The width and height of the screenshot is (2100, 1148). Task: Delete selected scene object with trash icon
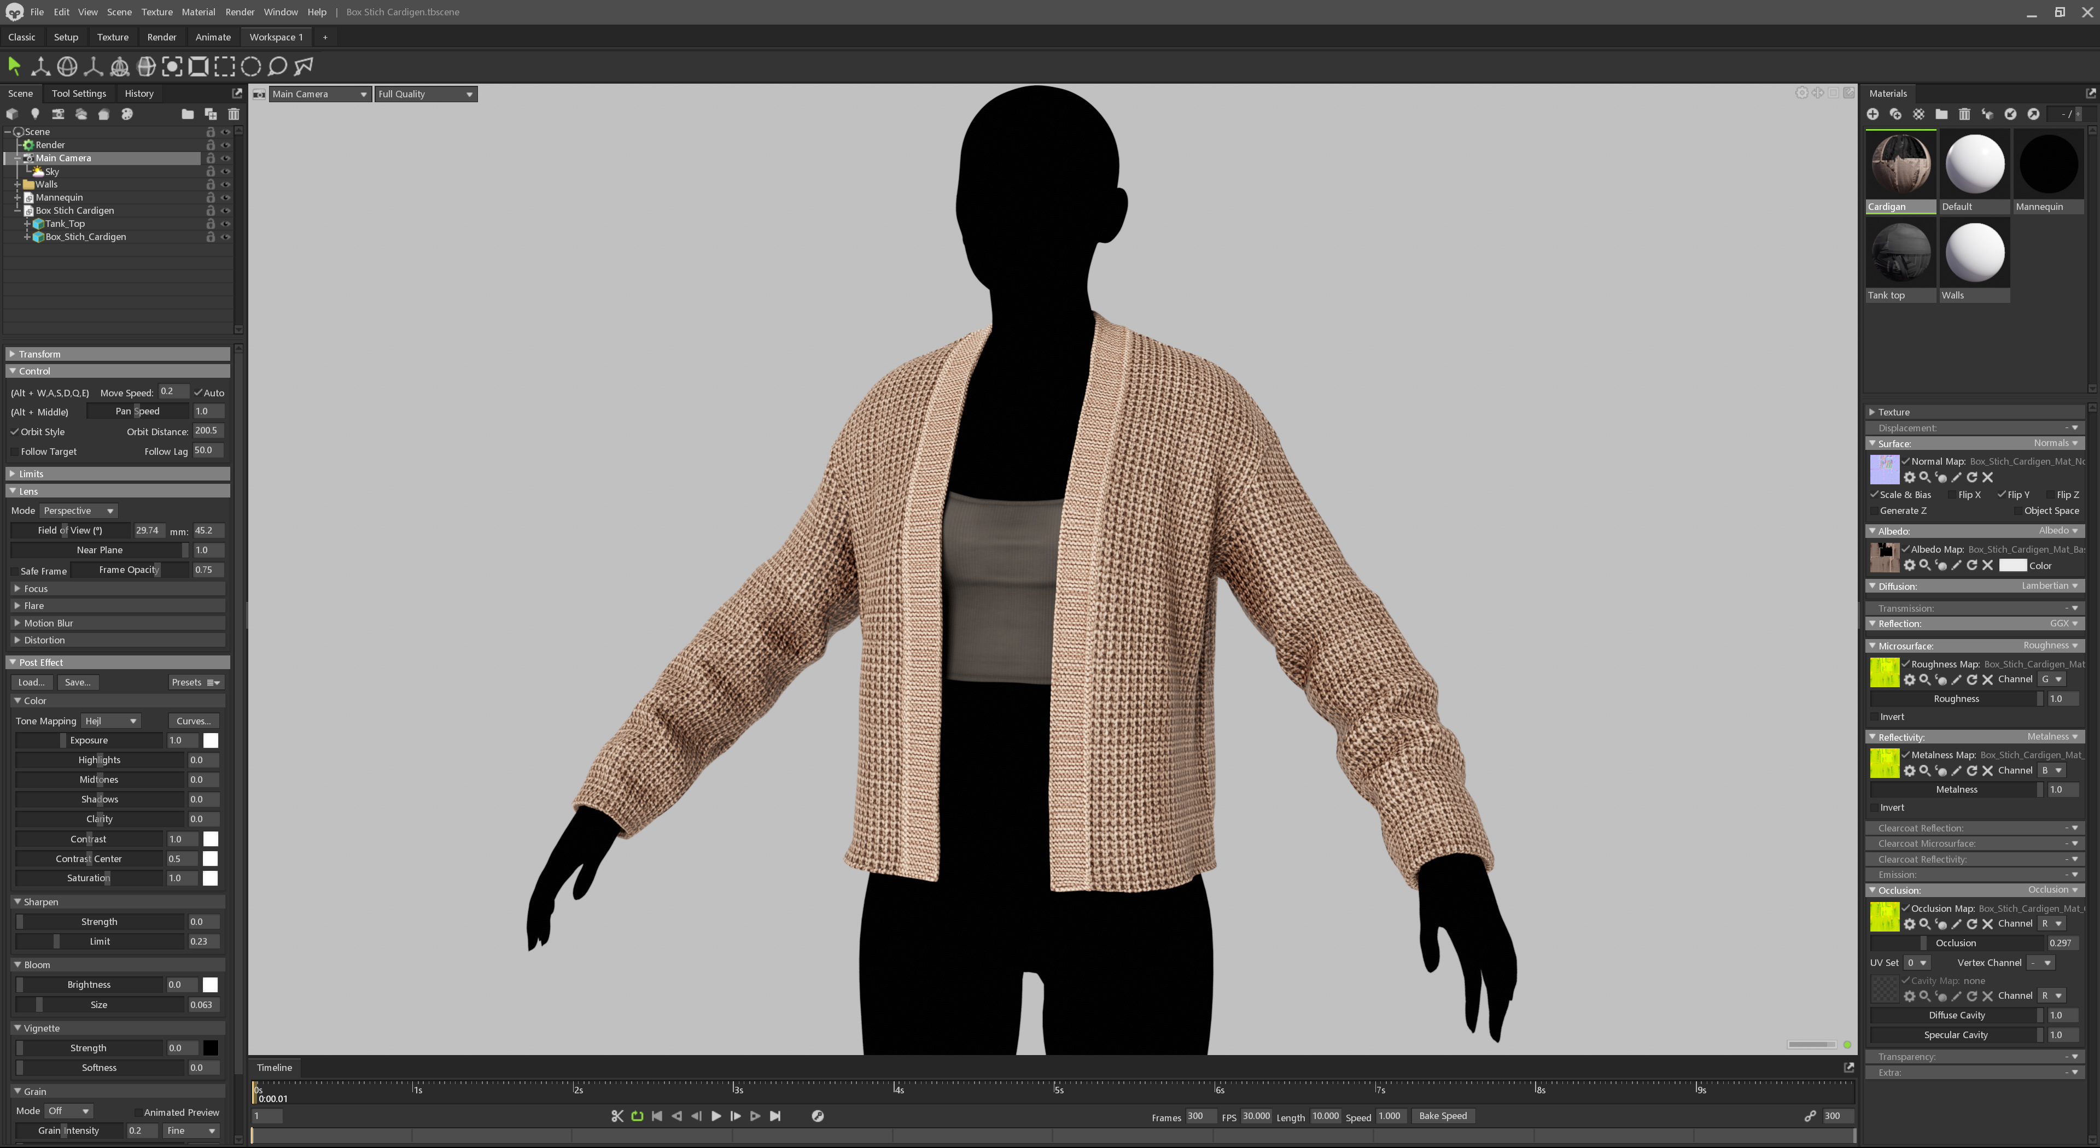coord(234,114)
